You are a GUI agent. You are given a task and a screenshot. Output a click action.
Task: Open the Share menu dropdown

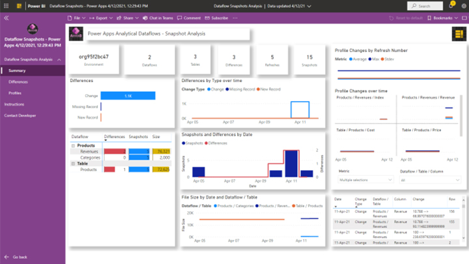click(x=137, y=18)
